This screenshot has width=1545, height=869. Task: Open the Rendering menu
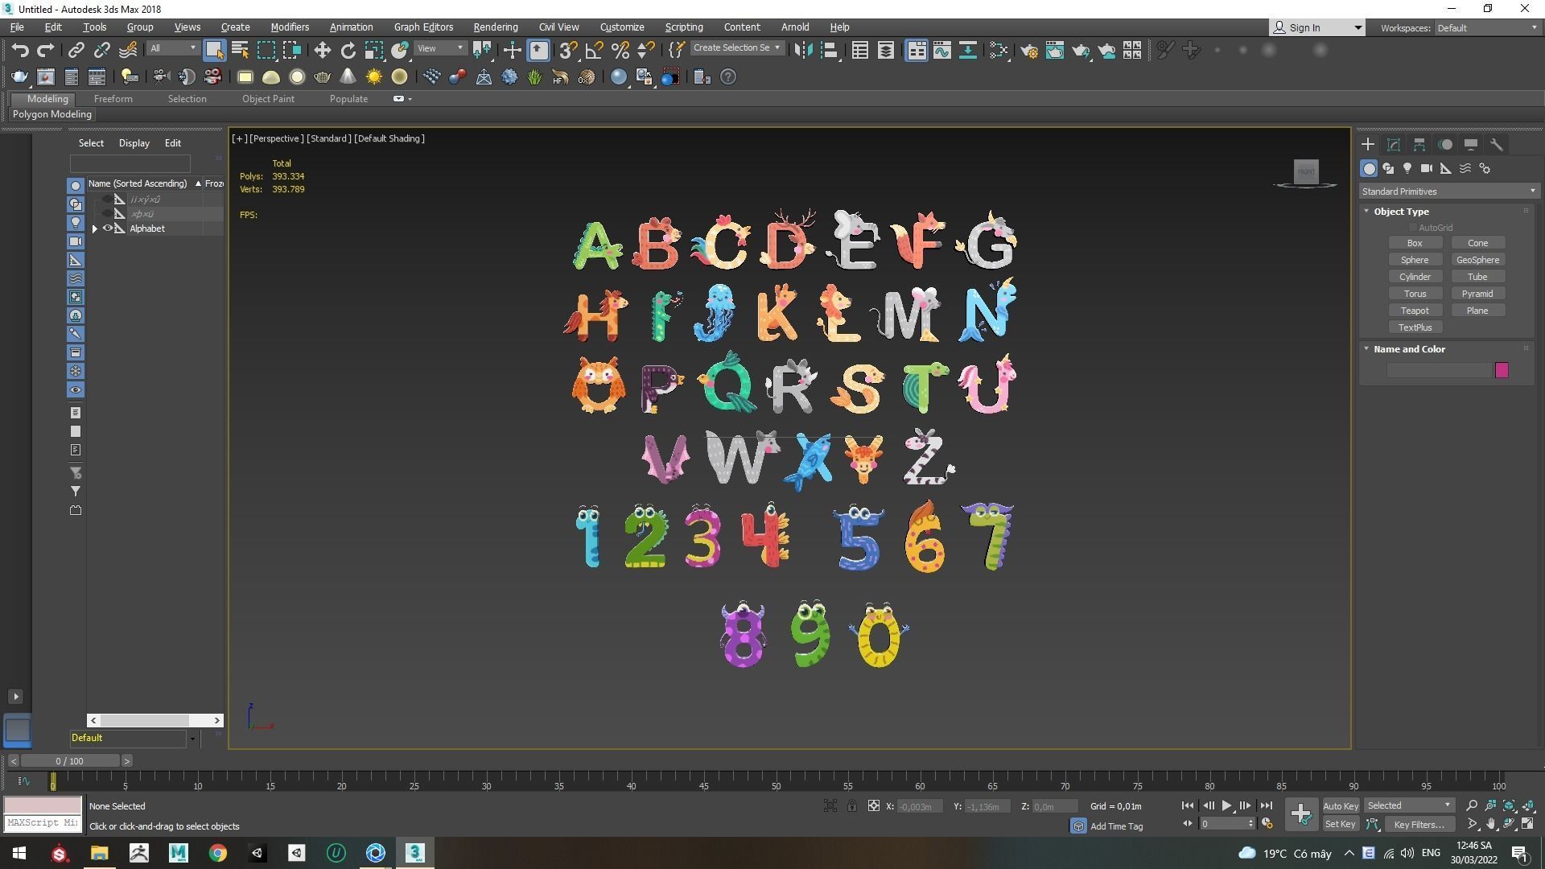(495, 27)
